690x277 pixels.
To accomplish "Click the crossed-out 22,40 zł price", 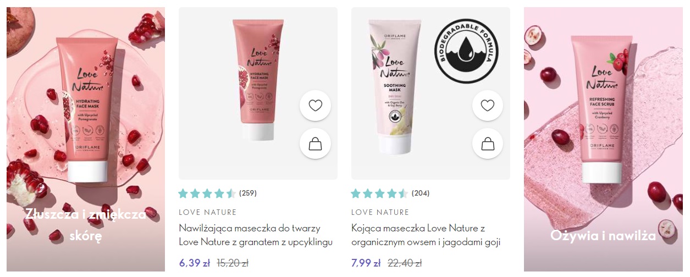I will (406, 263).
